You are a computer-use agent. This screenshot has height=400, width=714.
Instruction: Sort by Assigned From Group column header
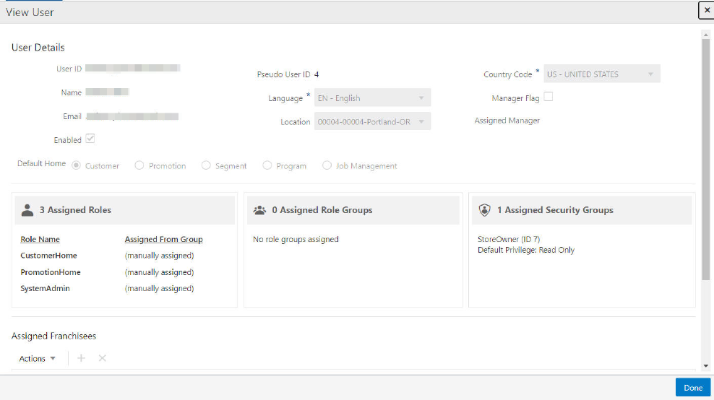[x=164, y=240]
